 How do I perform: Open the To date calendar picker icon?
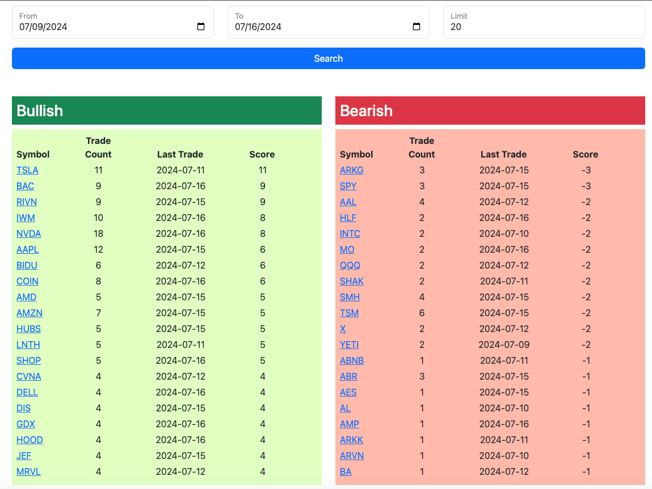tap(417, 27)
